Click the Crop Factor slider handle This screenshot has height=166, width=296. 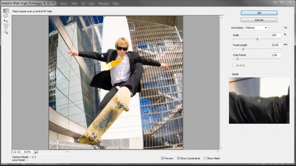[237, 59]
